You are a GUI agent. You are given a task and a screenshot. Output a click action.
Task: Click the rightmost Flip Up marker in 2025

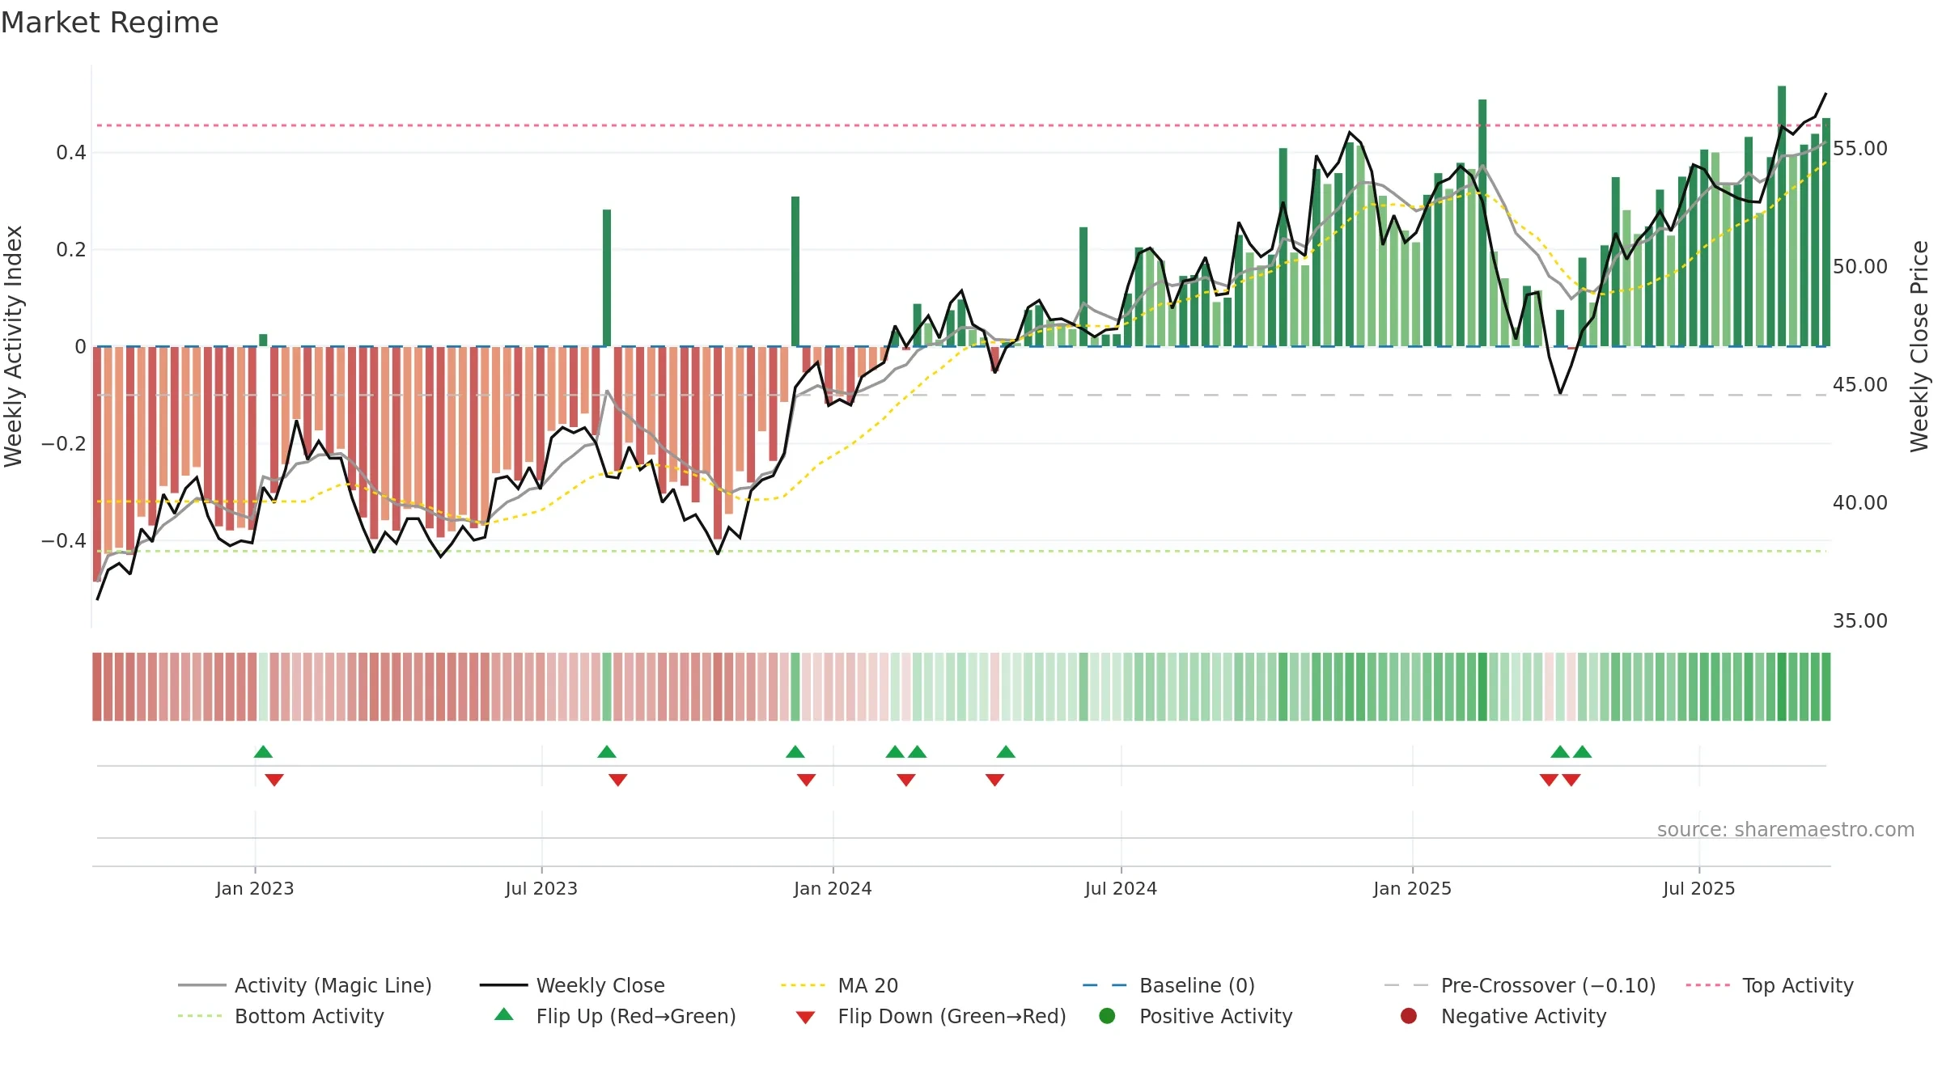1583,752
